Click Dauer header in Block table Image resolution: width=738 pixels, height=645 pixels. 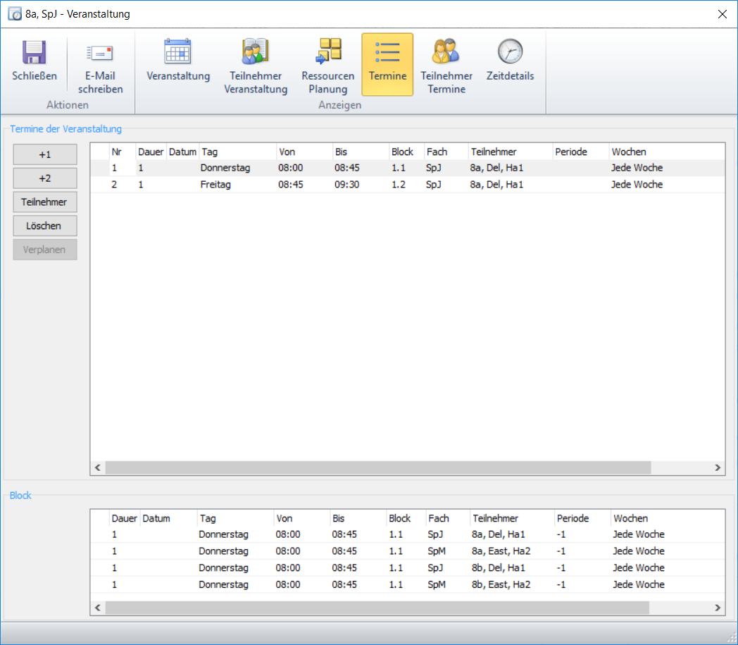click(x=124, y=518)
